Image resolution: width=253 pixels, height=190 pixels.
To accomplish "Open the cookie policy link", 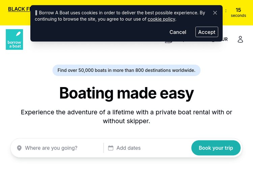I will point(161,19).
